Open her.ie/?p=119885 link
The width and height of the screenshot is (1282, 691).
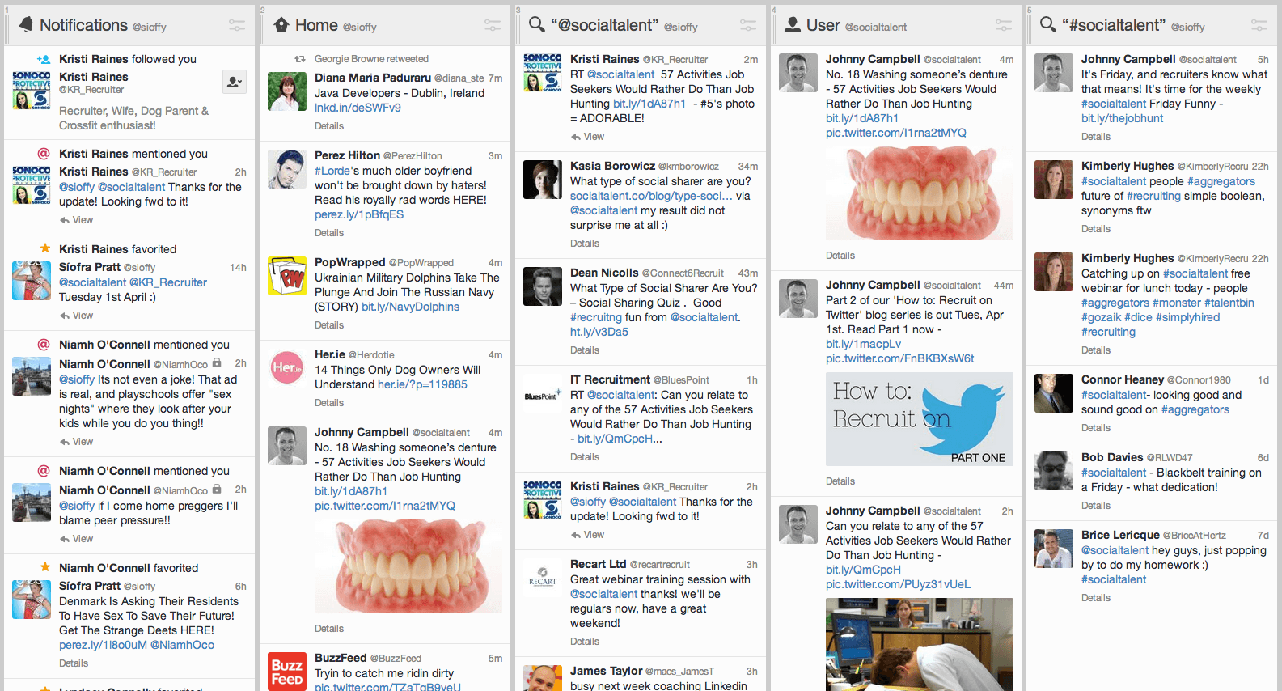[x=422, y=384]
